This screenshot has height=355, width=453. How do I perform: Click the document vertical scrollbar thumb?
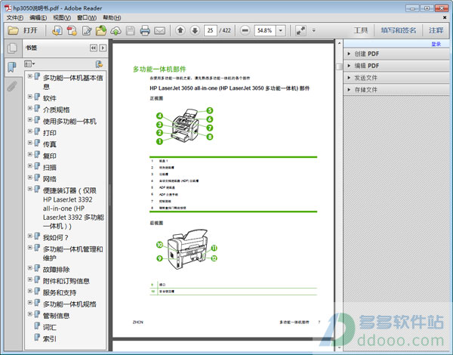(x=339, y=66)
